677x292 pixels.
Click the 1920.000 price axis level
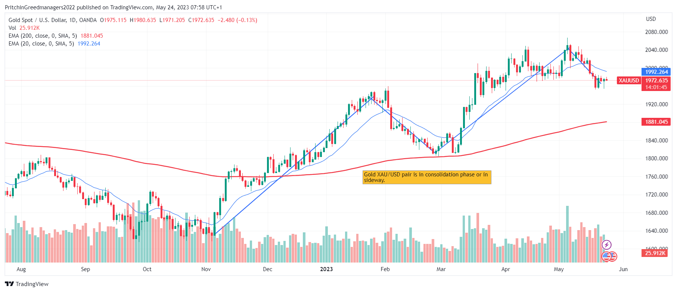tap(656, 104)
